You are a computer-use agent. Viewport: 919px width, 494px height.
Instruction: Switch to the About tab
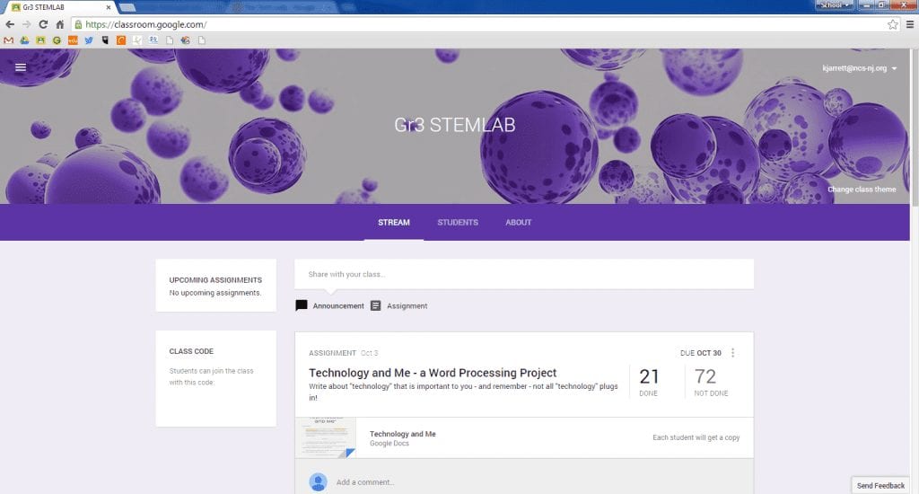tap(518, 223)
